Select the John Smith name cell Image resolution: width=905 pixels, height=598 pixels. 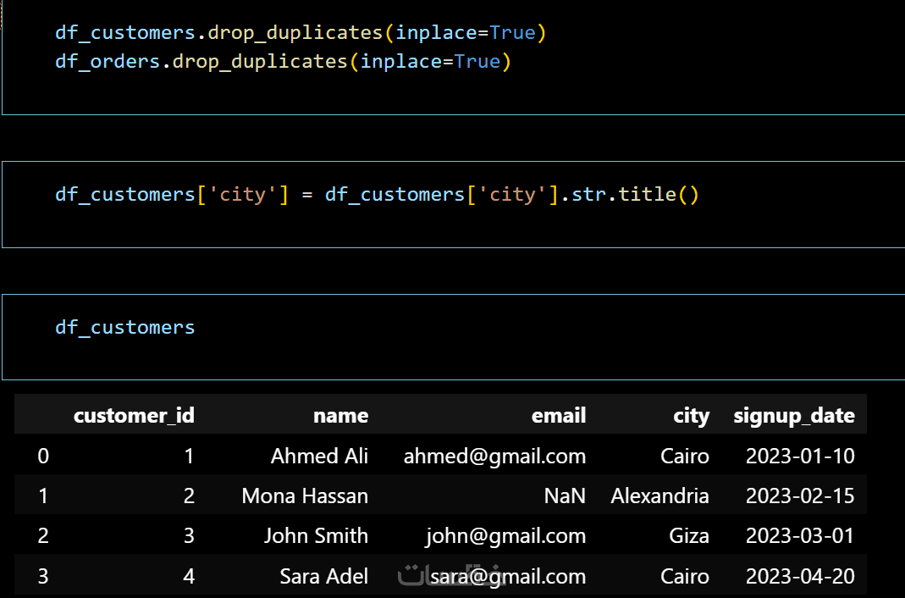[316, 535]
